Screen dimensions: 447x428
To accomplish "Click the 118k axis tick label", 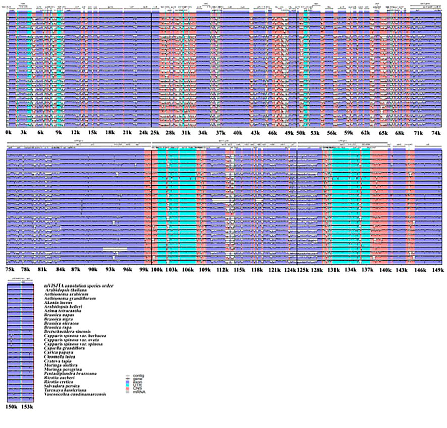I will 257,270.
